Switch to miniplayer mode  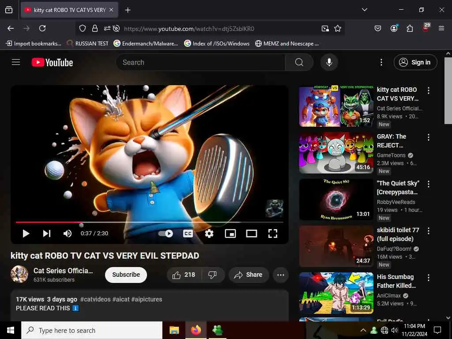230,234
